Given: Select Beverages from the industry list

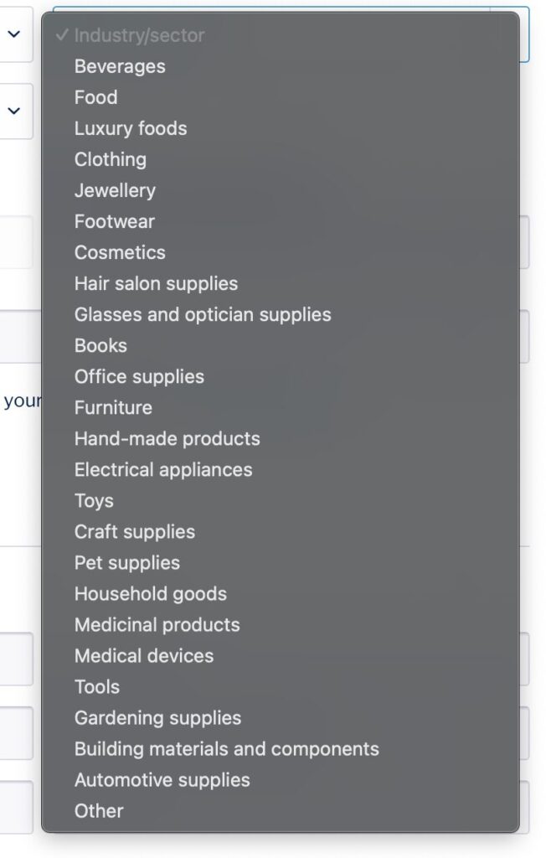Looking at the screenshot, I should tap(120, 66).
